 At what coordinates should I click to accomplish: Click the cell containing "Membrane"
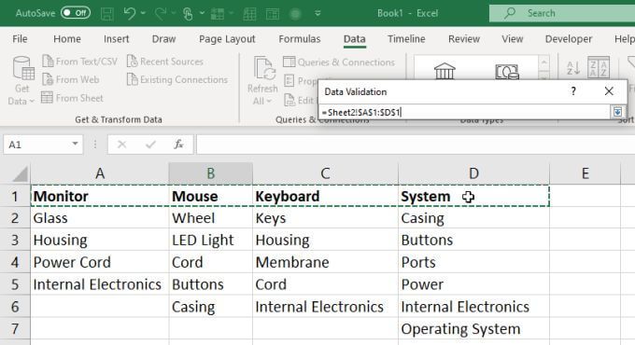(x=325, y=262)
